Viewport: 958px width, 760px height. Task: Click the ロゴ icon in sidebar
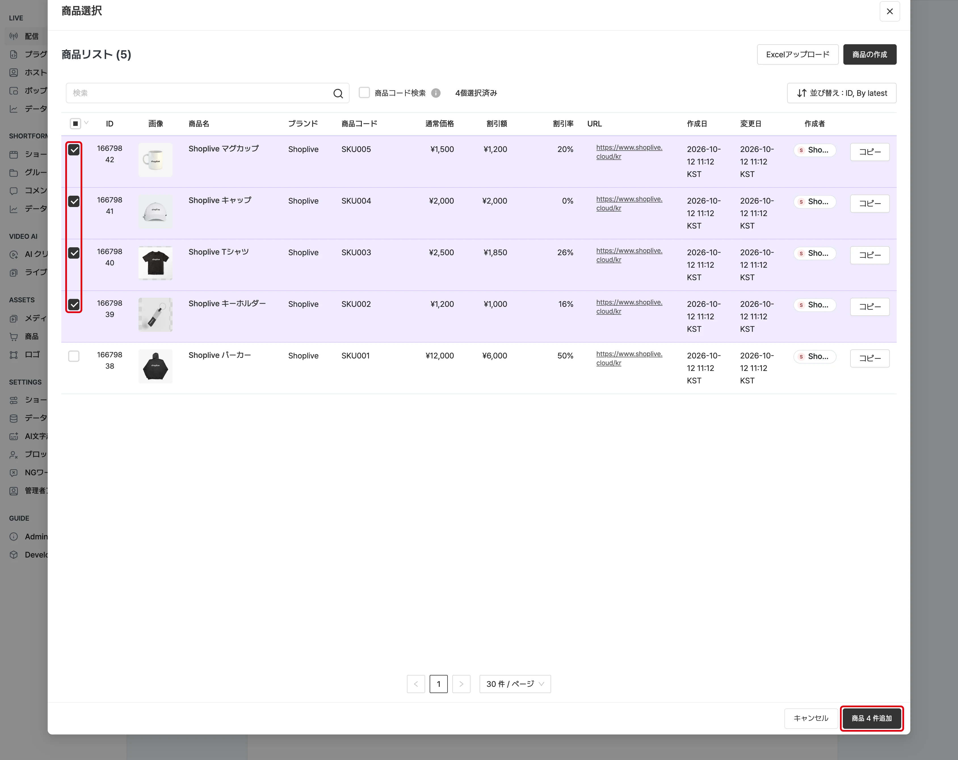click(14, 355)
